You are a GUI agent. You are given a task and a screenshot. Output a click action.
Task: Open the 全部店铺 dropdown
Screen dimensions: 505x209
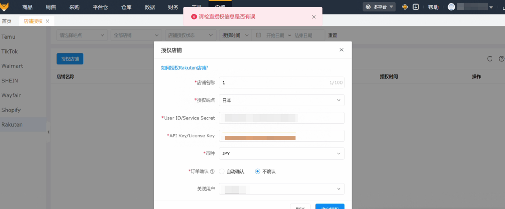click(x=136, y=35)
